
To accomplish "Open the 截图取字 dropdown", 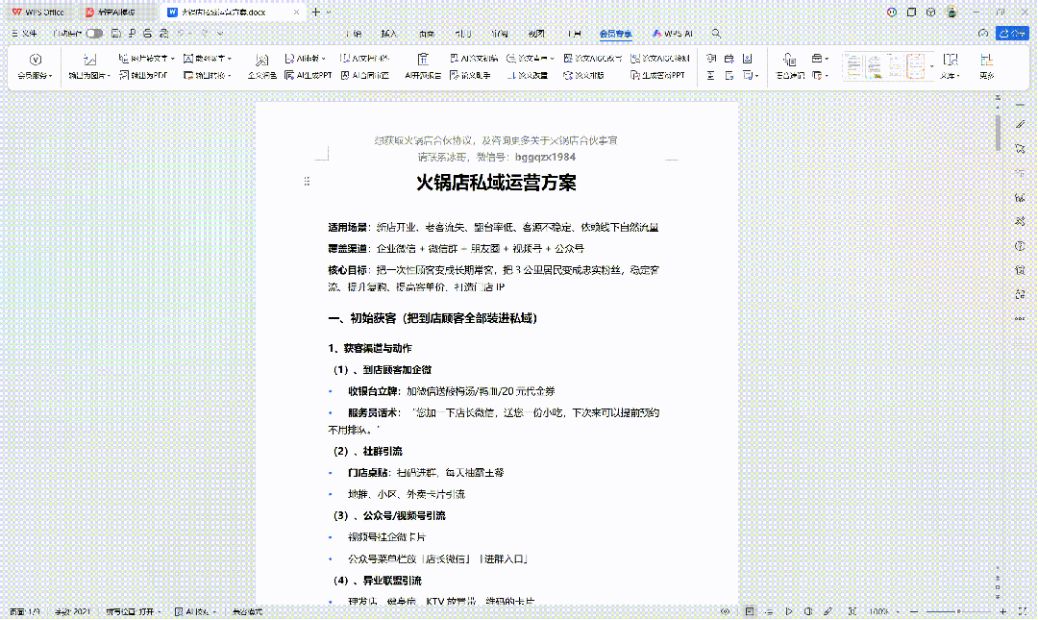I will point(208,59).
